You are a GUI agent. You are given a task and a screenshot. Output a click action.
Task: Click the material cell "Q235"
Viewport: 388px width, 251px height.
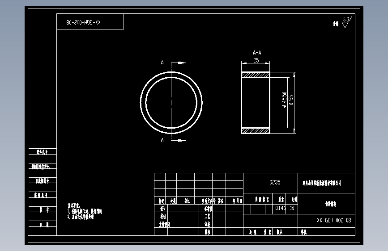click(275, 182)
